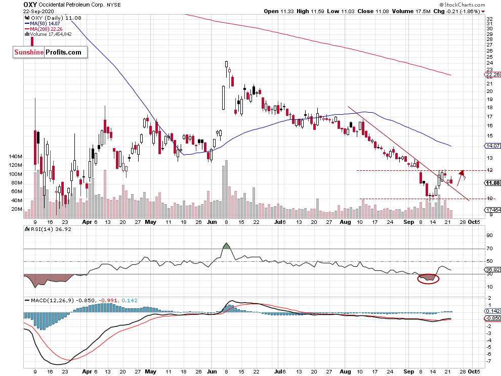Click the MACD(12,26,9) indicator label
Screen dimensions: 501x376
pos(53,300)
